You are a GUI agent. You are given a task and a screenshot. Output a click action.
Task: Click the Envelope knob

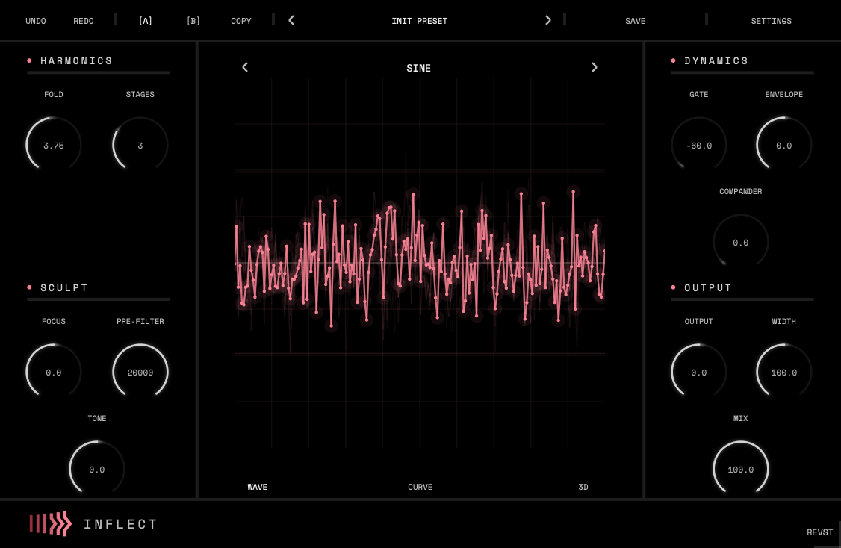[783, 145]
